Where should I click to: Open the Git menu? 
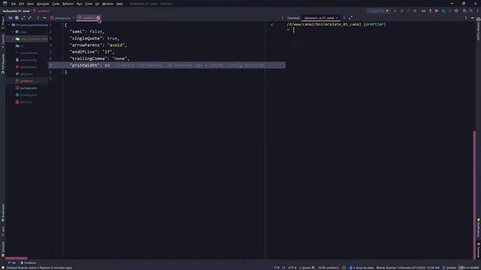[x=97, y=4]
